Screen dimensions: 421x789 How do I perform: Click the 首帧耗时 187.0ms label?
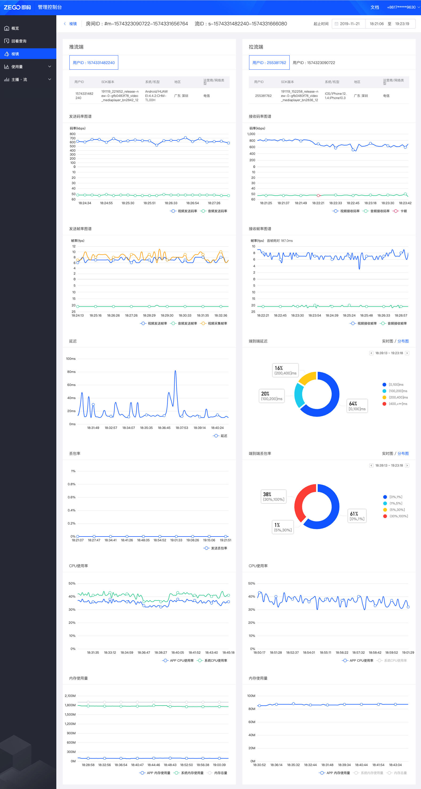(x=280, y=241)
